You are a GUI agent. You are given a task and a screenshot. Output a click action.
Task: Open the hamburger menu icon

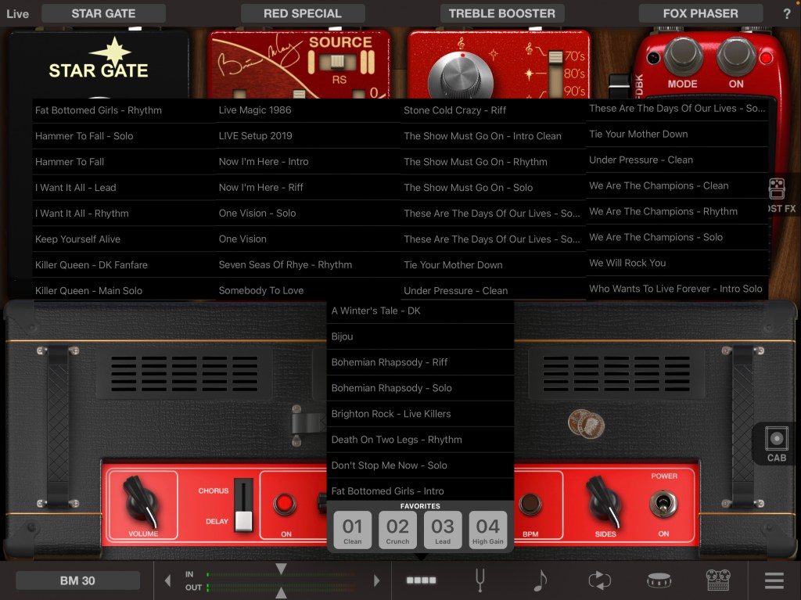click(x=774, y=580)
